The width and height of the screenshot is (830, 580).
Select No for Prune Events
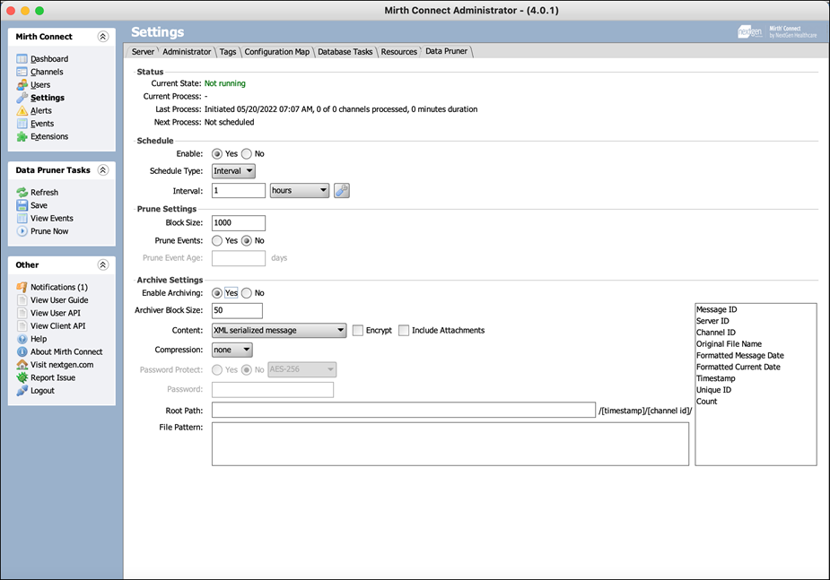click(x=247, y=240)
